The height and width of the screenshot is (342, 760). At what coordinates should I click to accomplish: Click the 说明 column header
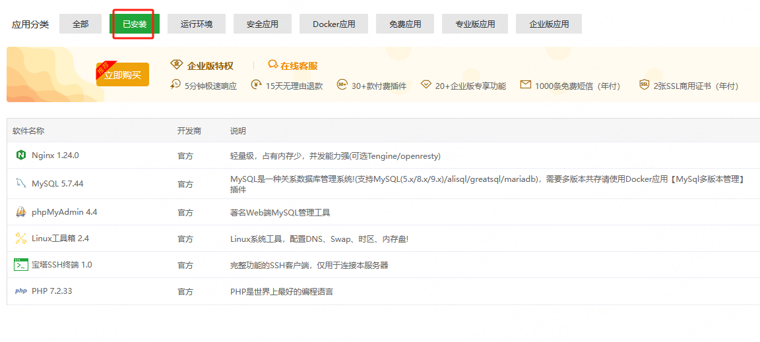point(238,130)
